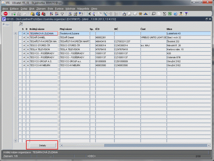Click the copy text icon
The image size is (214, 161).
(x=94, y=14)
